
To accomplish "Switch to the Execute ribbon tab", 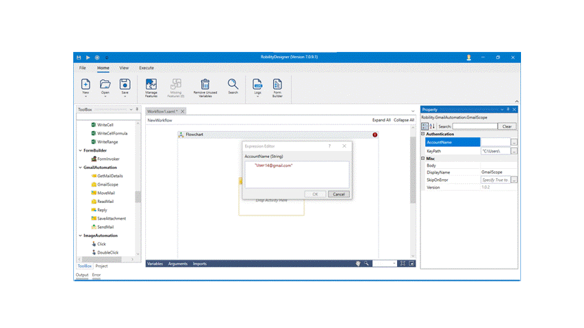I will [147, 68].
